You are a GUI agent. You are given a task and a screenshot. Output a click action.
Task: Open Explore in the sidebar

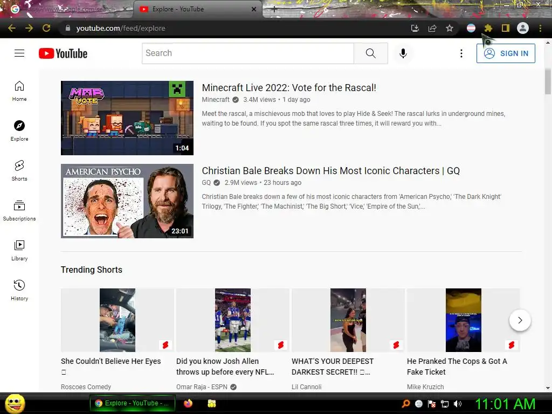pos(19,131)
